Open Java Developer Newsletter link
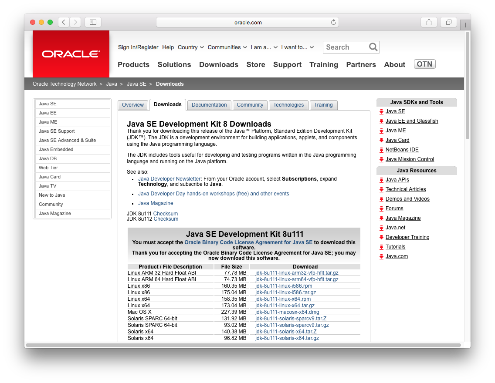Screen dimensions: 495x383 169,179
